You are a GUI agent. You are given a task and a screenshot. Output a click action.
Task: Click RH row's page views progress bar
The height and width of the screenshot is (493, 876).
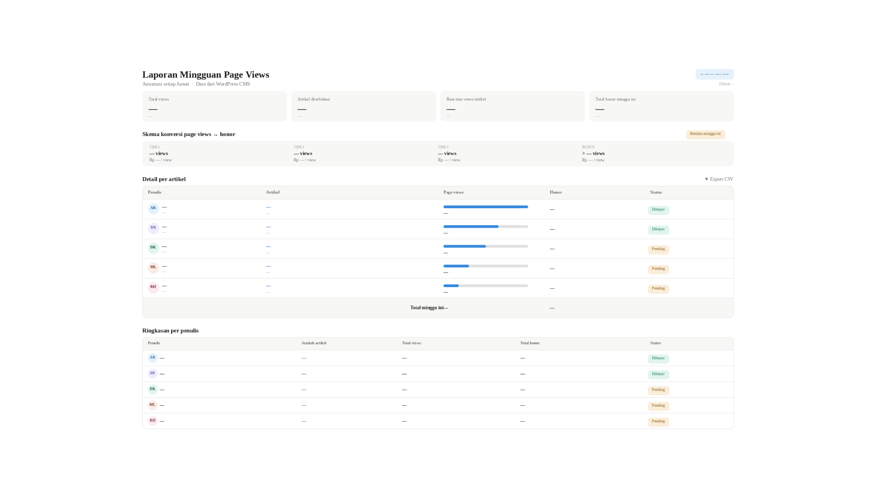(x=485, y=286)
